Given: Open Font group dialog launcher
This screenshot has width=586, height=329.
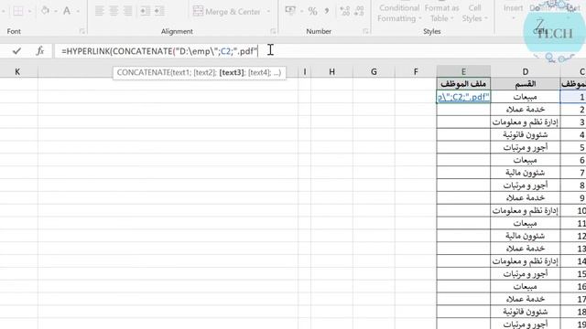Looking at the screenshot, I should (81, 32).
